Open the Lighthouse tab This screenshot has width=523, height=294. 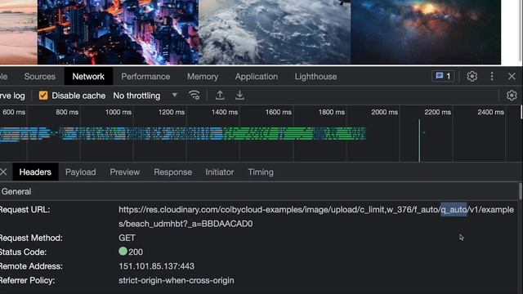315,76
